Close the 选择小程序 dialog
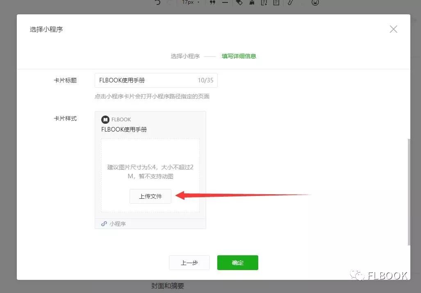Image resolution: width=421 pixels, height=293 pixels. 394,29
